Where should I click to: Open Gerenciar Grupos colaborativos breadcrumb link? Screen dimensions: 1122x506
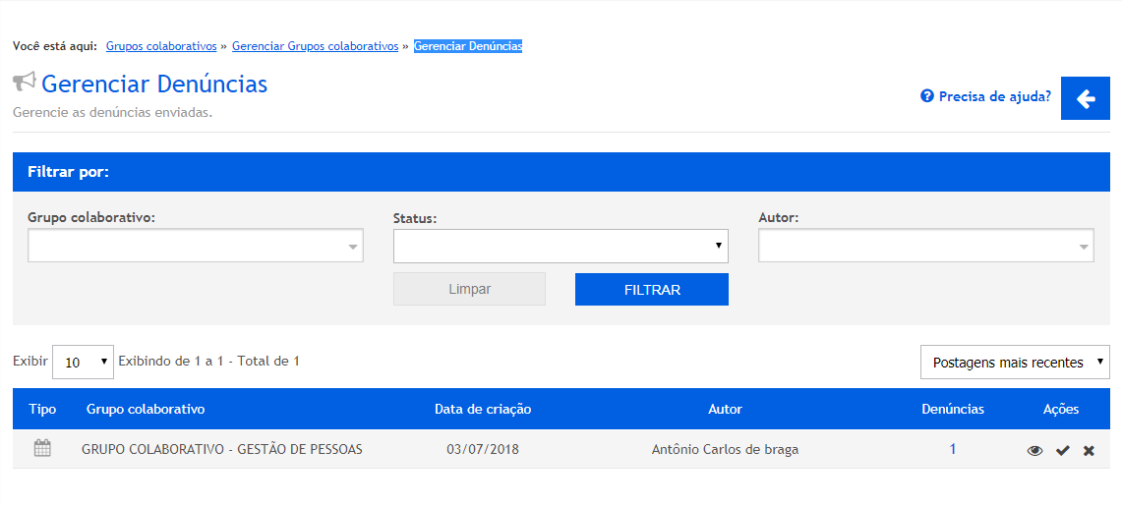[x=315, y=46]
